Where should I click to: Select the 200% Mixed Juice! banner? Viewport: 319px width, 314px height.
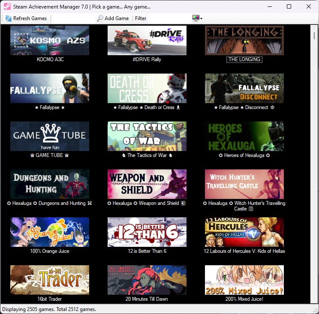coord(244,280)
